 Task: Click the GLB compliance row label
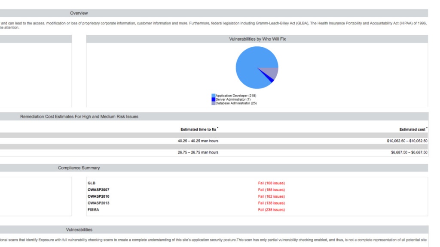pos(92,183)
